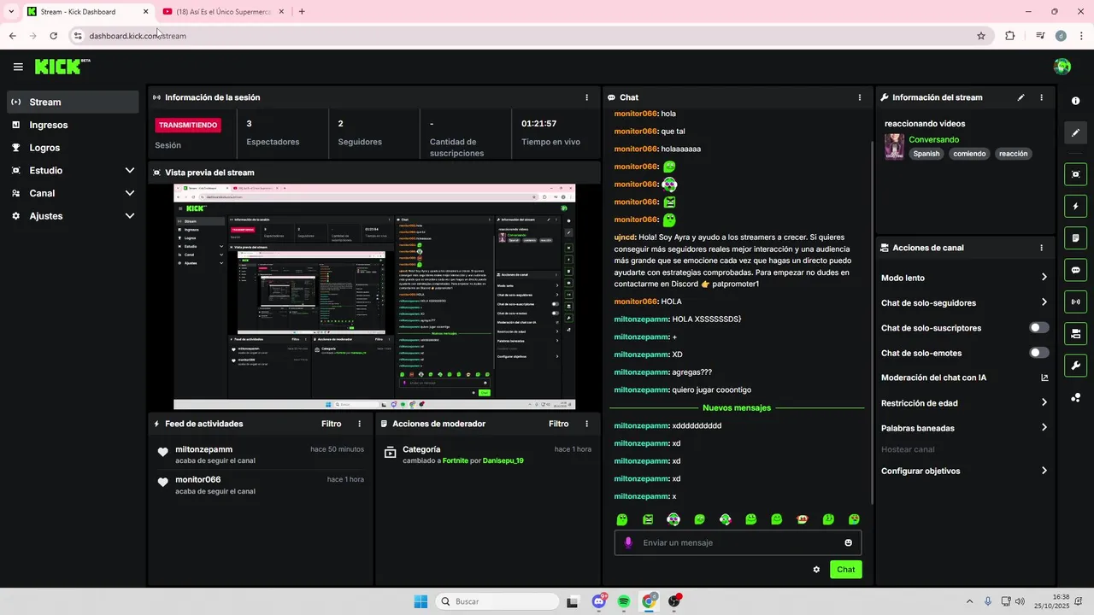
Task: Select Stream in the left sidebar
Action: (73, 102)
